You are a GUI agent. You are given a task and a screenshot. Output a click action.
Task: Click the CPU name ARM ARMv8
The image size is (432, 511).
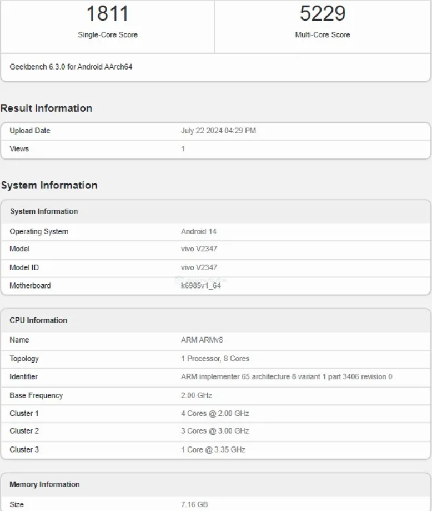[x=202, y=340]
